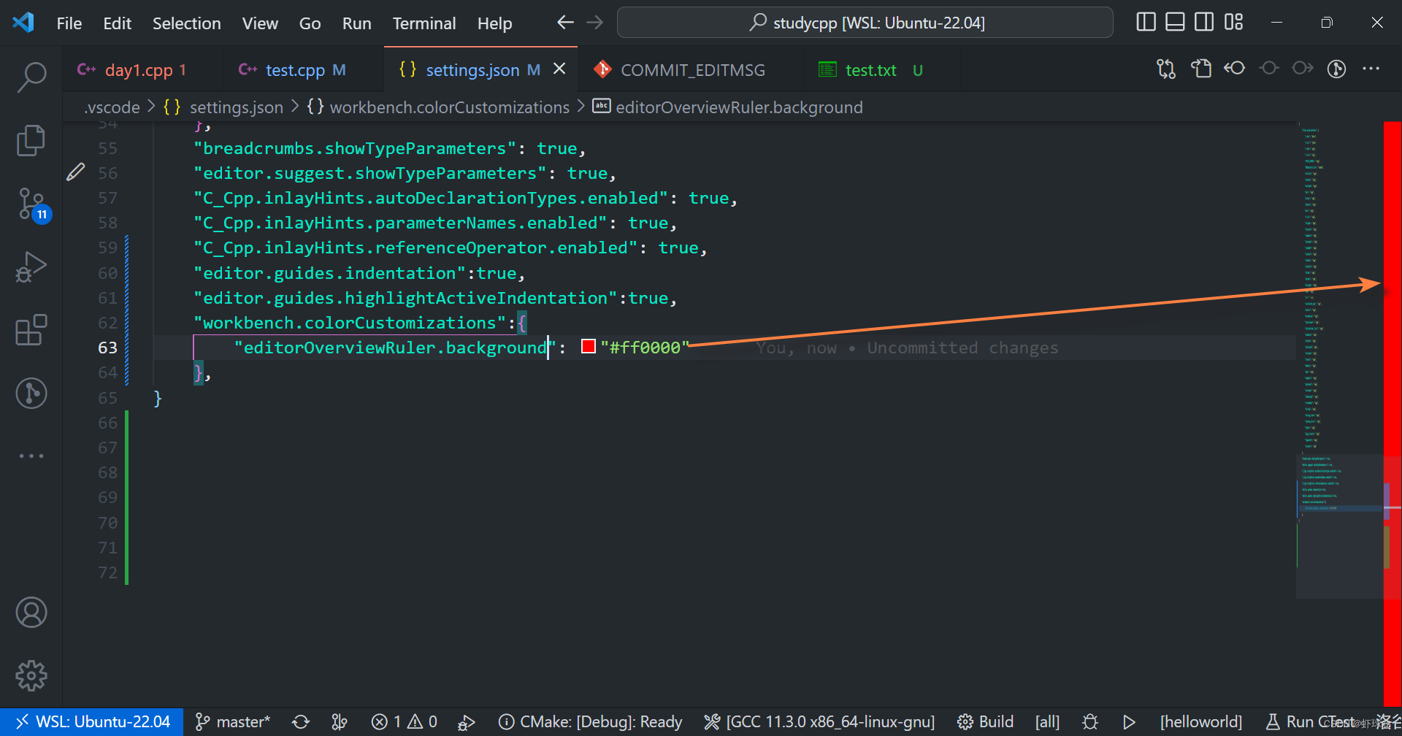Click the CMake launch play icon
The width and height of the screenshot is (1402, 736).
(1129, 722)
